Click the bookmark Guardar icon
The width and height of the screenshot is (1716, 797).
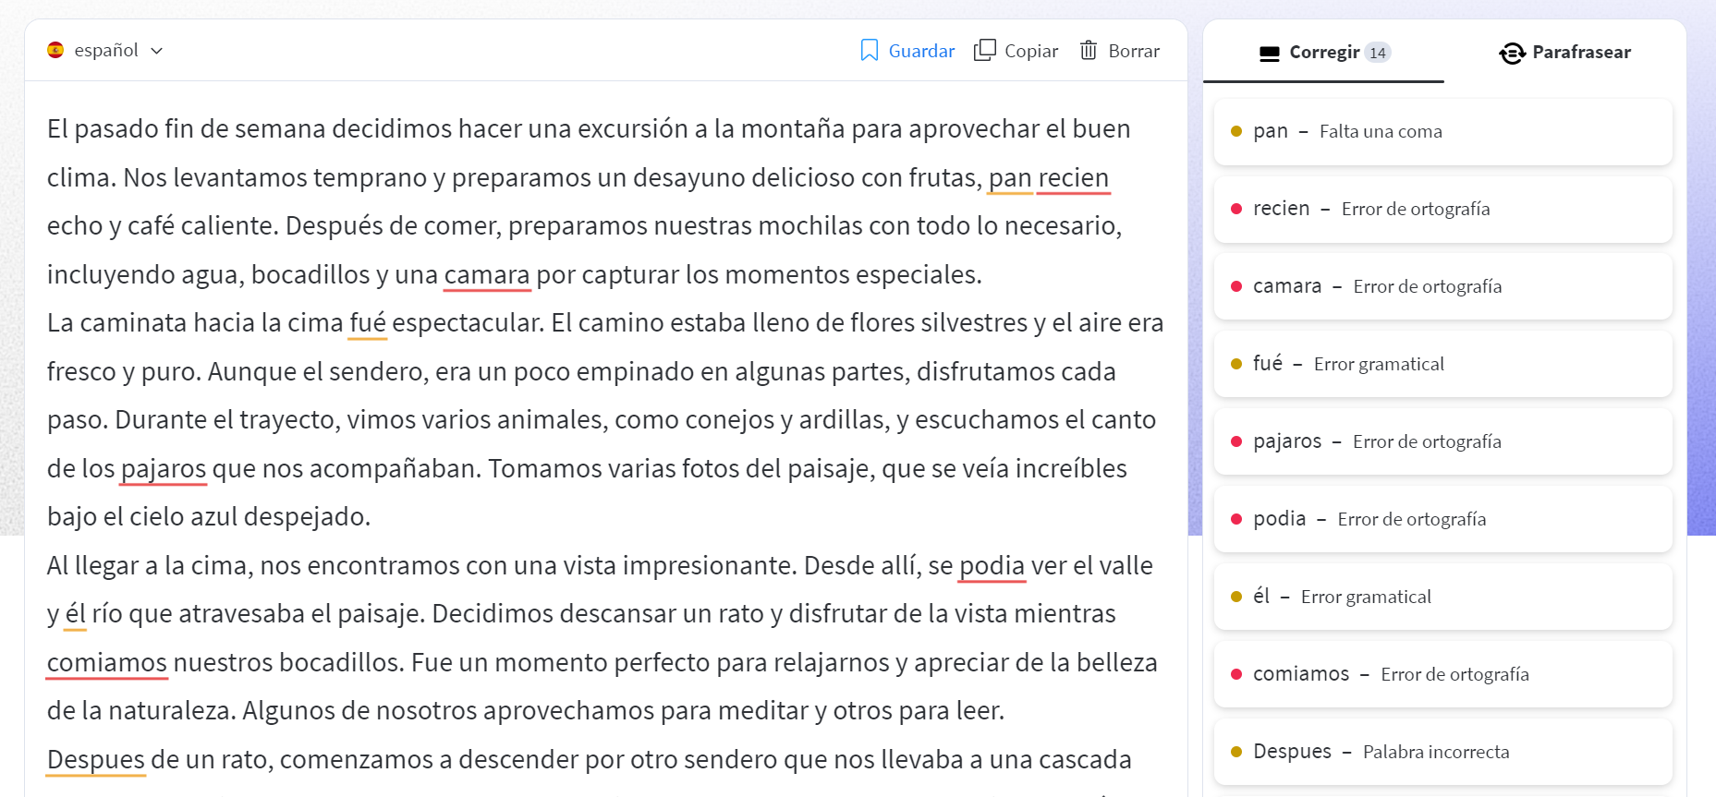coord(869,51)
